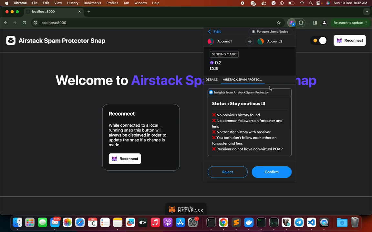
Task: Open Launchpad from the Dock
Action: (30, 222)
